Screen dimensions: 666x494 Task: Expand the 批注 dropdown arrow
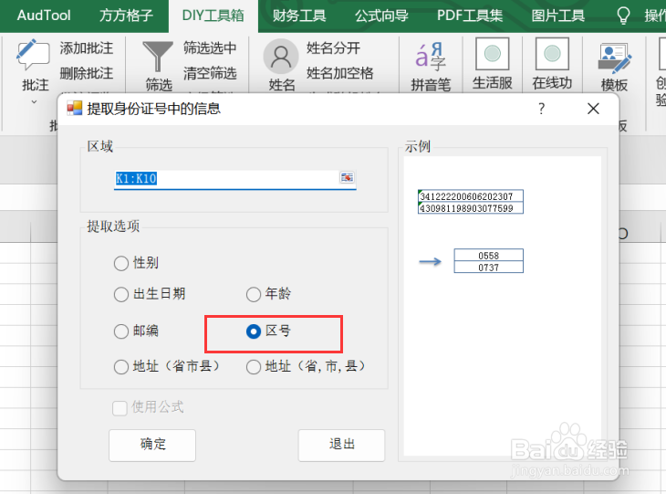tap(34, 102)
